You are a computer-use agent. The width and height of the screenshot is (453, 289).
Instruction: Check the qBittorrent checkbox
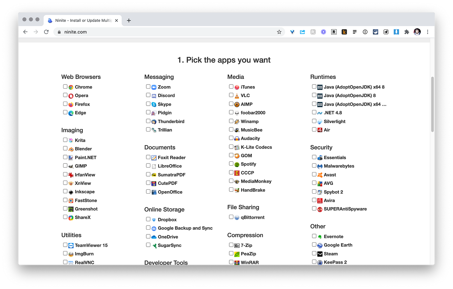pyautogui.click(x=231, y=217)
